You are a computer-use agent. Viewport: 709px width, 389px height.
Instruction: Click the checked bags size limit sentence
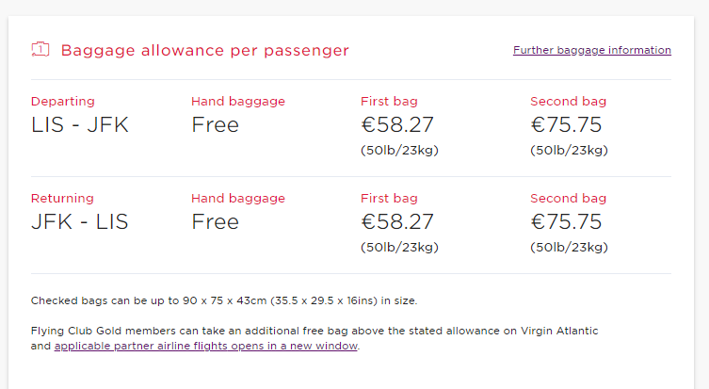point(224,300)
